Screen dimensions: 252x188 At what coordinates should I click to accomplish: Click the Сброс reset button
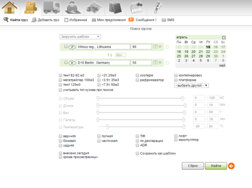point(193,166)
